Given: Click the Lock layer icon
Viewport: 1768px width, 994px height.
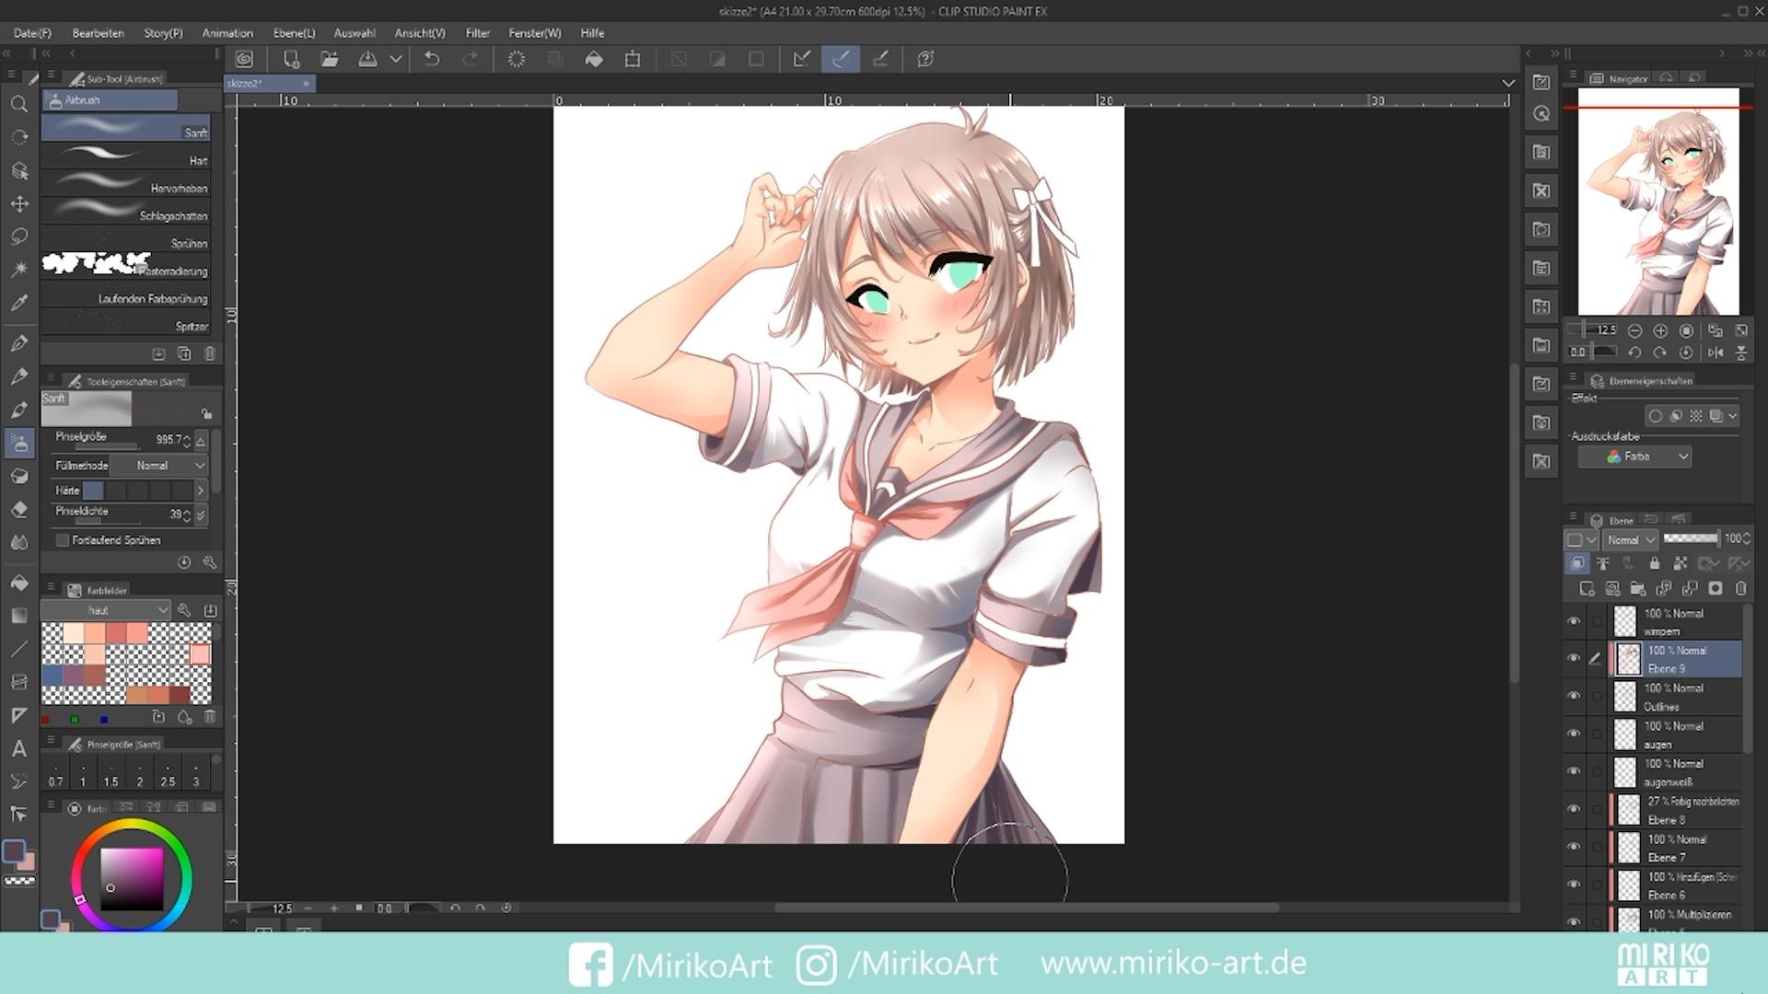Looking at the screenshot, I should tap(1654, 563).
